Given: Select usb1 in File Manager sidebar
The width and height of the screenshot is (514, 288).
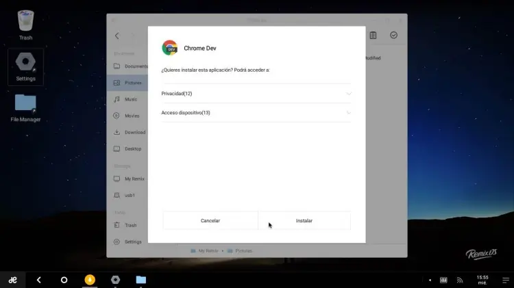Looking at the screenshot, I should [x=127, y=195].
